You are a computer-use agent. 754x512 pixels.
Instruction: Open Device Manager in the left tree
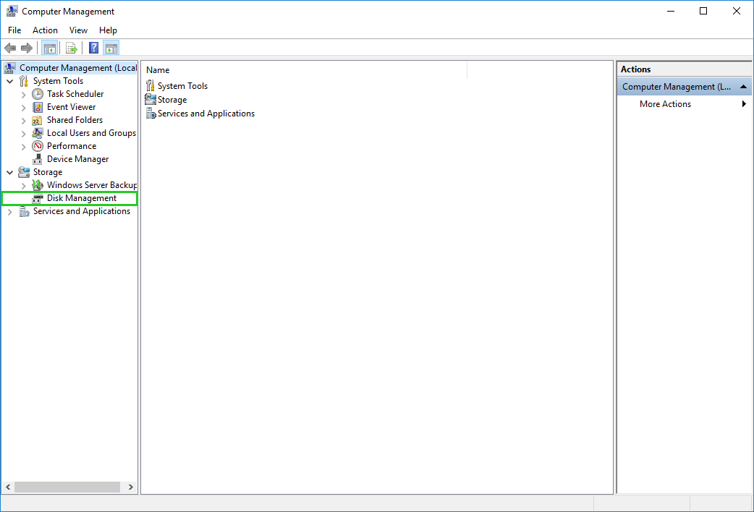click(x=77, y=159)
